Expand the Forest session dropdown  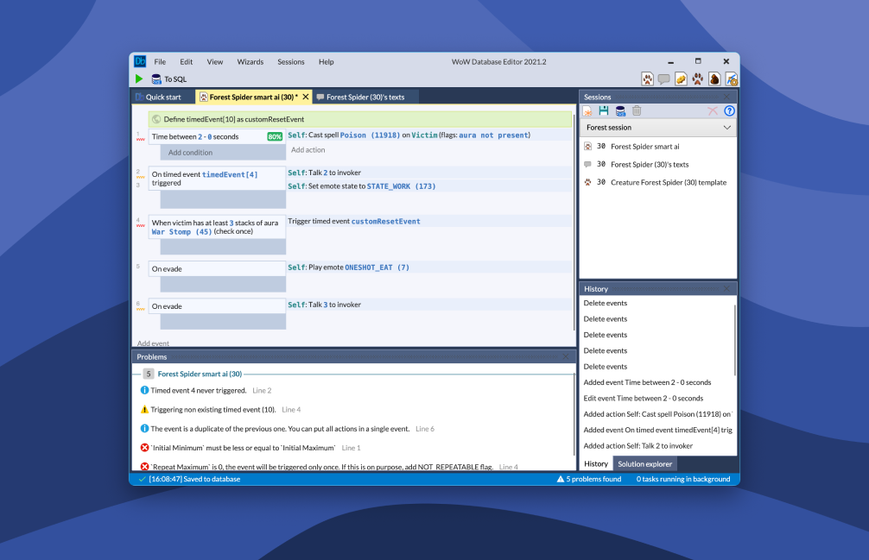pyautogui.click(x=726, y=128)
